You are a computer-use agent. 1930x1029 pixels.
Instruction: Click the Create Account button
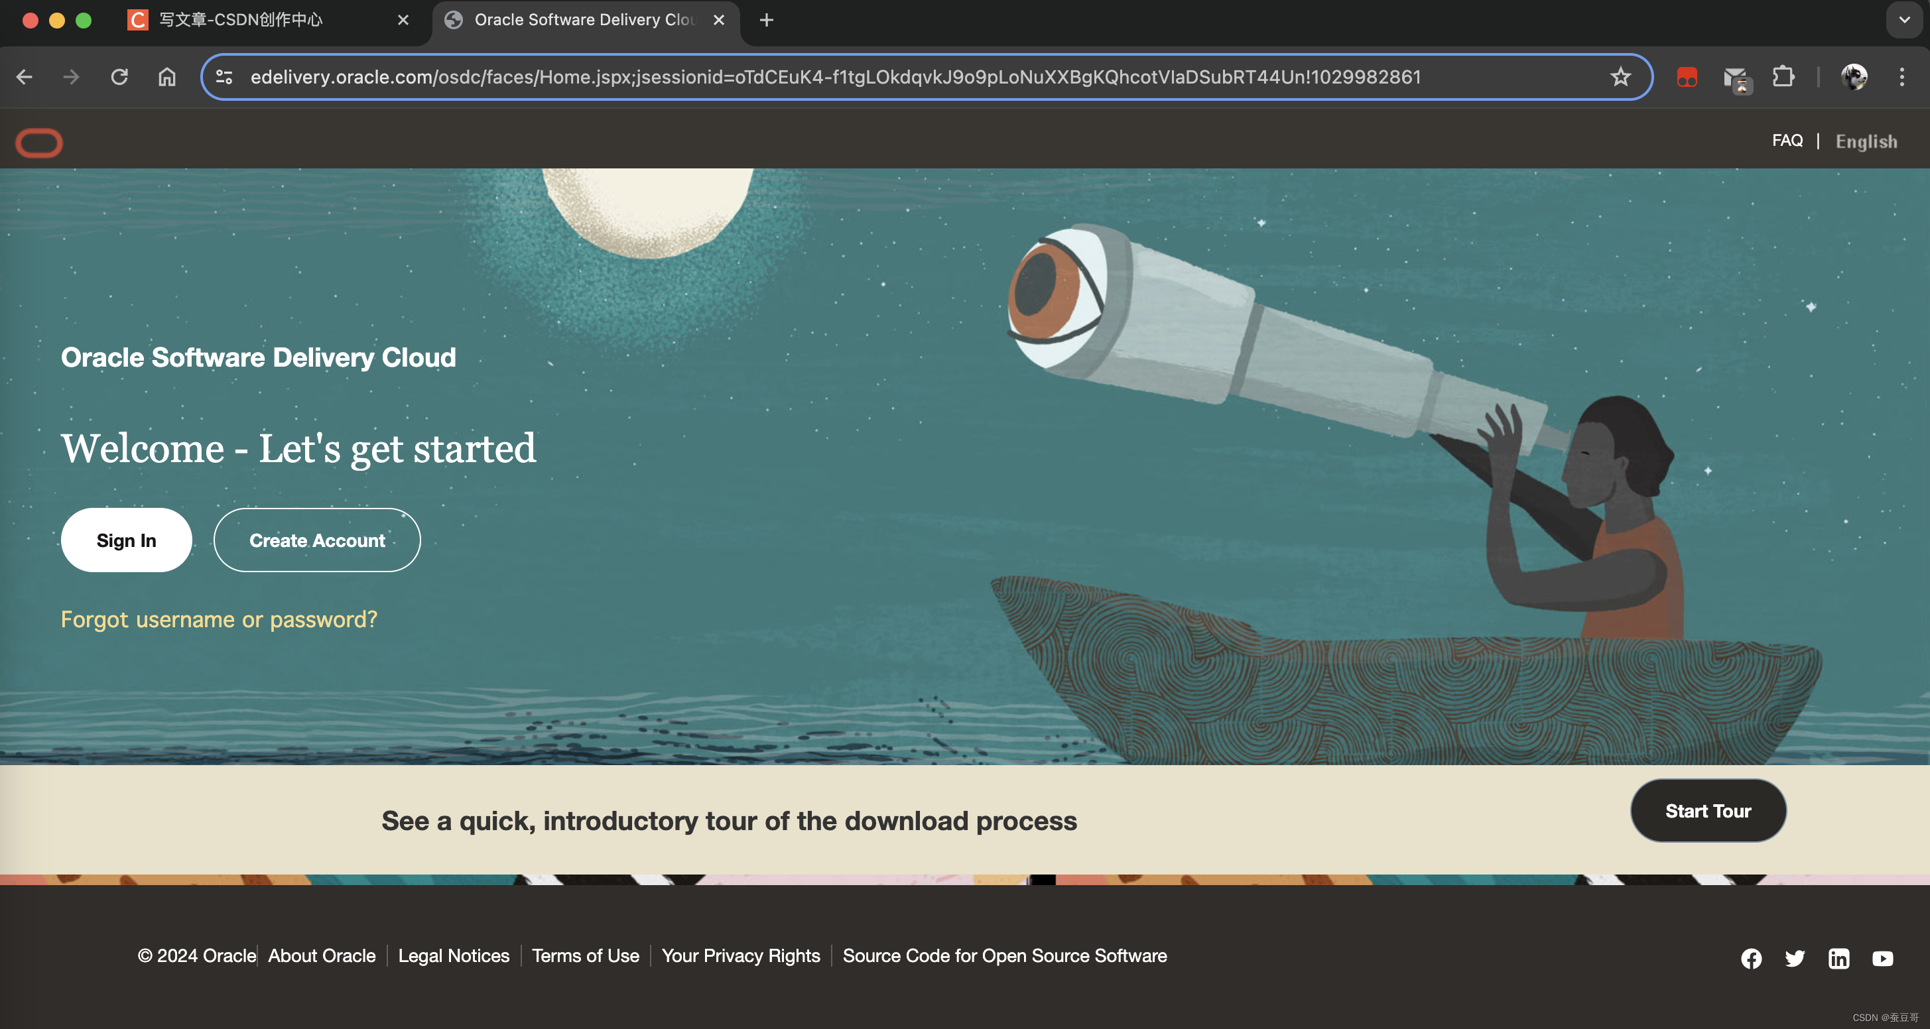point(317,540)
